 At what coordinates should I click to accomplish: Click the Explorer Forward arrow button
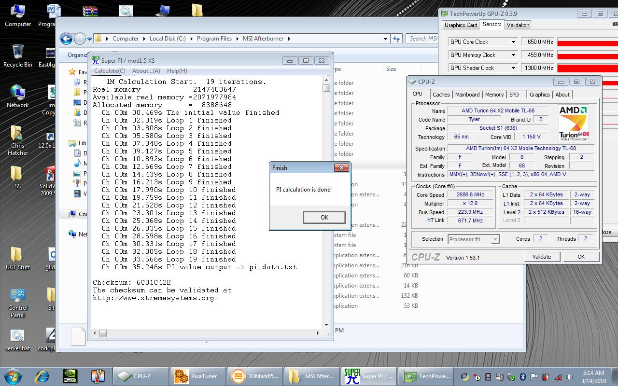coord(80,39)
